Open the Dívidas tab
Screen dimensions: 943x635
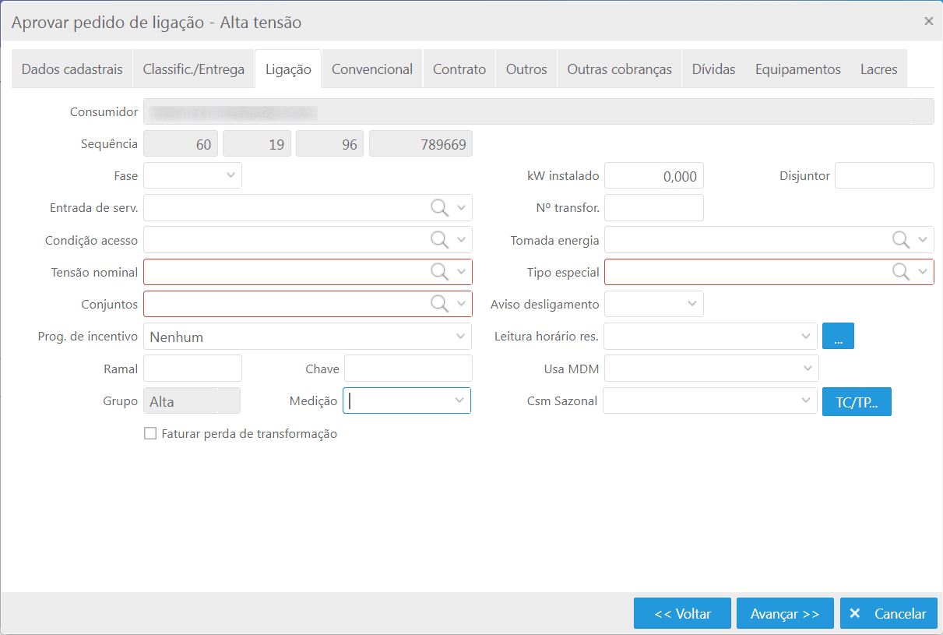[713, 69]
